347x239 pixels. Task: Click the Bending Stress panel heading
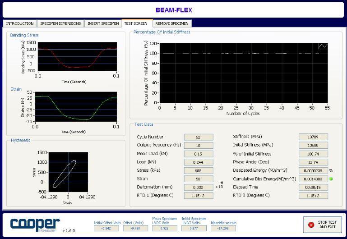[24, 35]
